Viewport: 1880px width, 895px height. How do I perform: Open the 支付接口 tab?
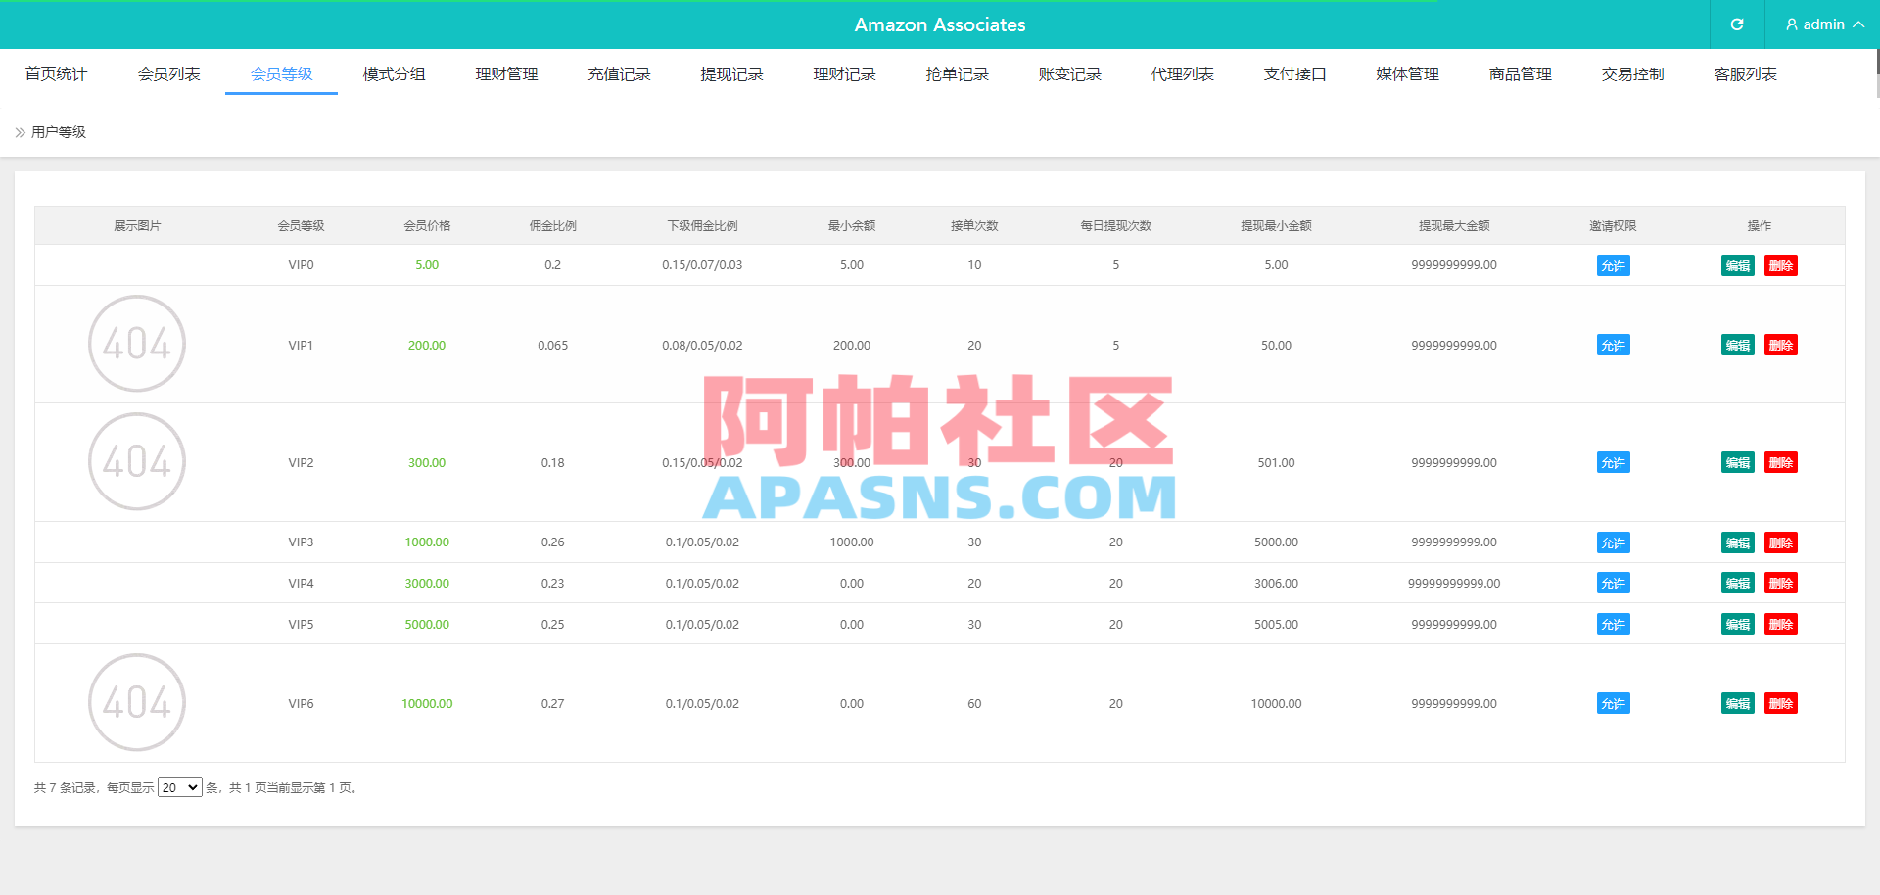[1294, 73]
